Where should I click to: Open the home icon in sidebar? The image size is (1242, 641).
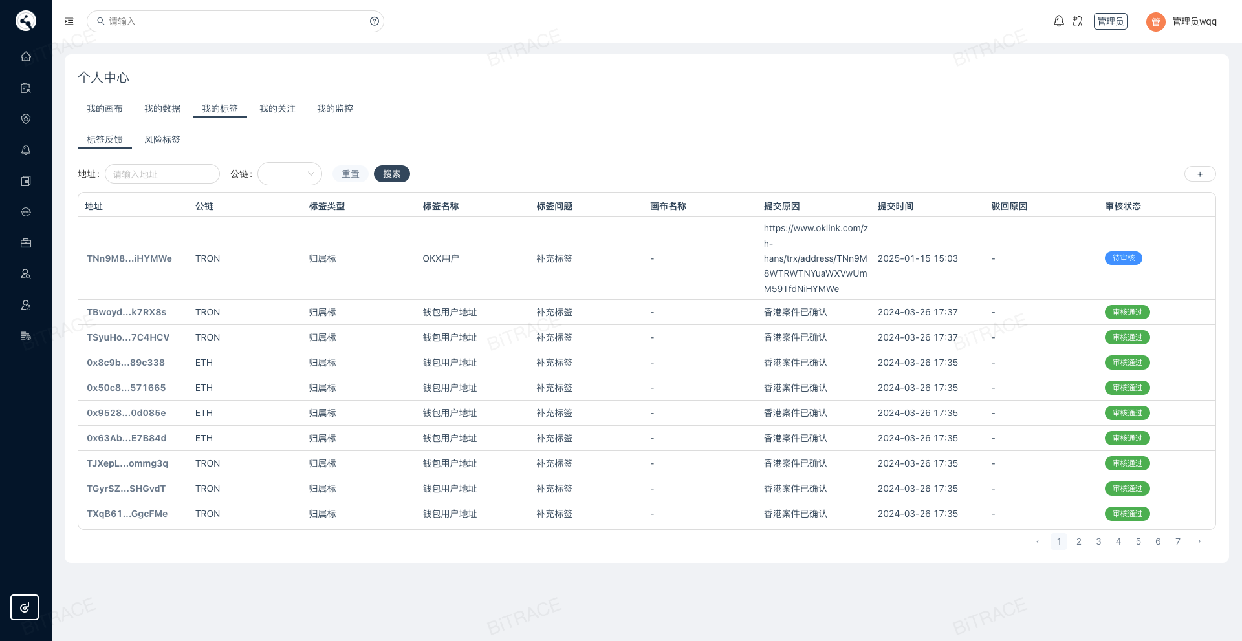pyautogui.click(x=26, y=56)
